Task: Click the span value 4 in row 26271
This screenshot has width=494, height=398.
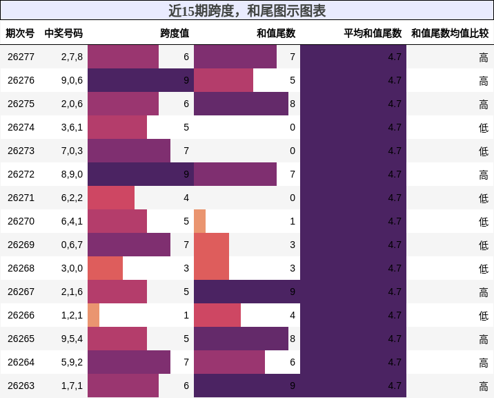Action: pos(186,198)
